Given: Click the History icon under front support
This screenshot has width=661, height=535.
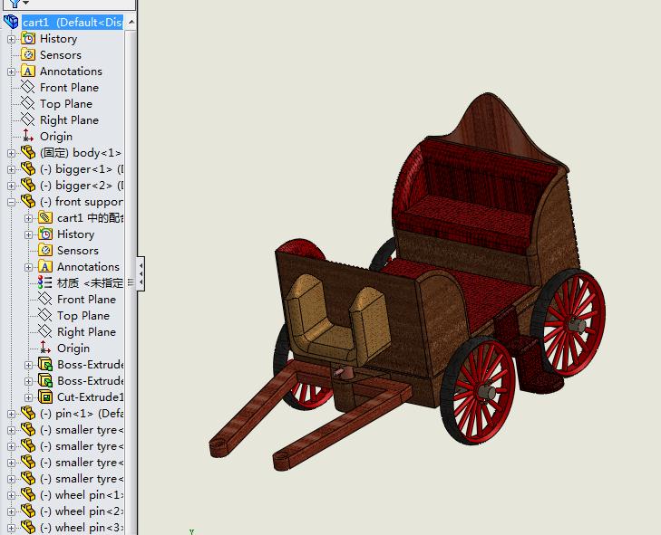Looking at the screenshot, I should 45,234.
